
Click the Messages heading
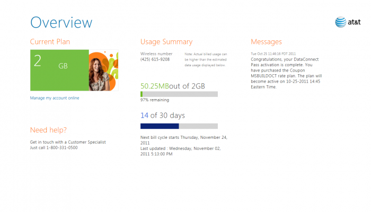click(x=266, y=42)
